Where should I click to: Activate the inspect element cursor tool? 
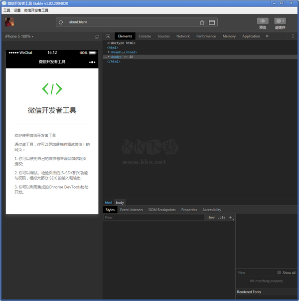pos(108,36)
